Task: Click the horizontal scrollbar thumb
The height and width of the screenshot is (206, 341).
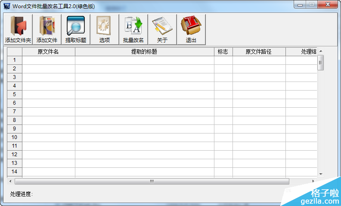Action: click(152, 181)
